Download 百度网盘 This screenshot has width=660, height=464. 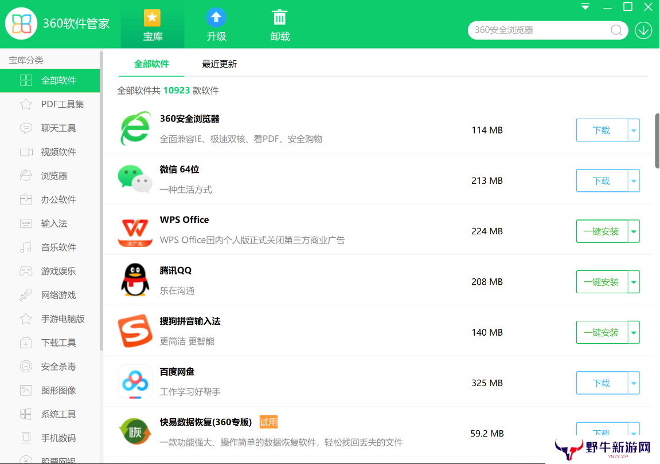[x=602, y=383]
